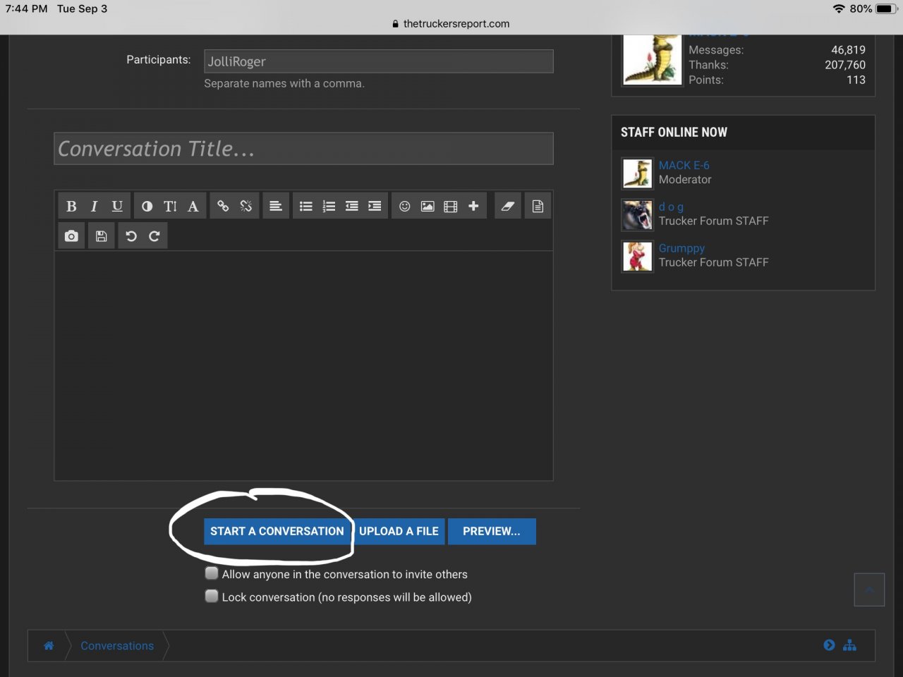Click the camera upload icon
This screenshot has height=677, width=903.
[x=71, y=236]
